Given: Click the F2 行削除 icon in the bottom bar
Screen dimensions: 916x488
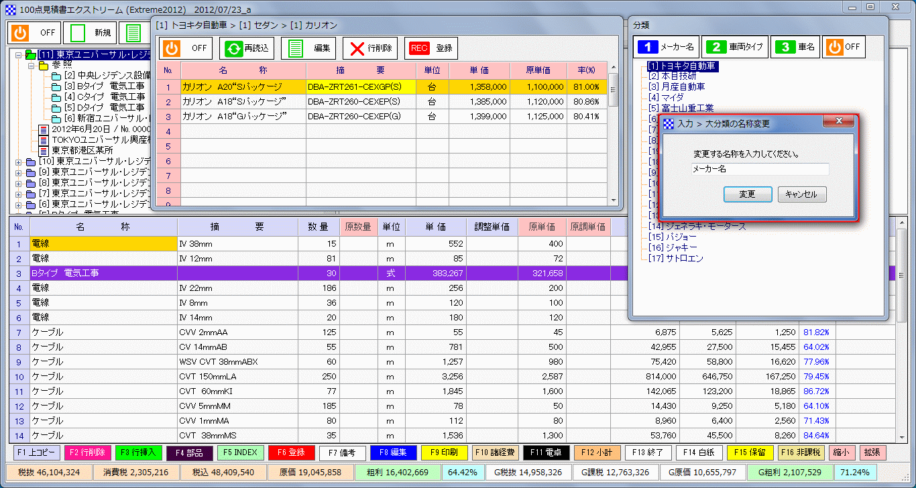Looking at the screenshot, I should point(87,452).
